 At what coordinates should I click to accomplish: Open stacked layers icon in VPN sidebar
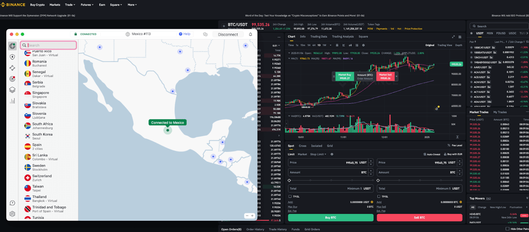(x=12, y=90)
